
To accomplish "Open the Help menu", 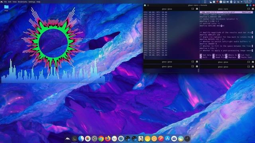I will (38, 2).
